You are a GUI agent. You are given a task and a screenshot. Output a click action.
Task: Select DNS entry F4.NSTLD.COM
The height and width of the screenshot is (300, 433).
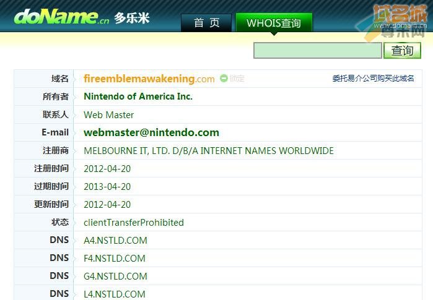point(115,259)
